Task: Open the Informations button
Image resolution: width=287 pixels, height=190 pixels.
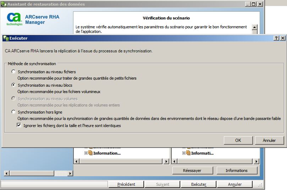Action: (237, 171)
